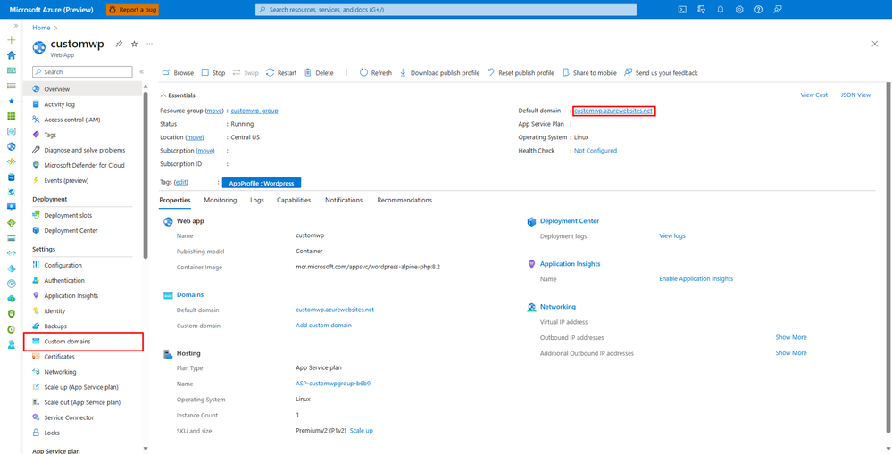The width and height of the screenshot is (892, 454).
Task: Open the help question mark icon
Action: coord(758,9)
